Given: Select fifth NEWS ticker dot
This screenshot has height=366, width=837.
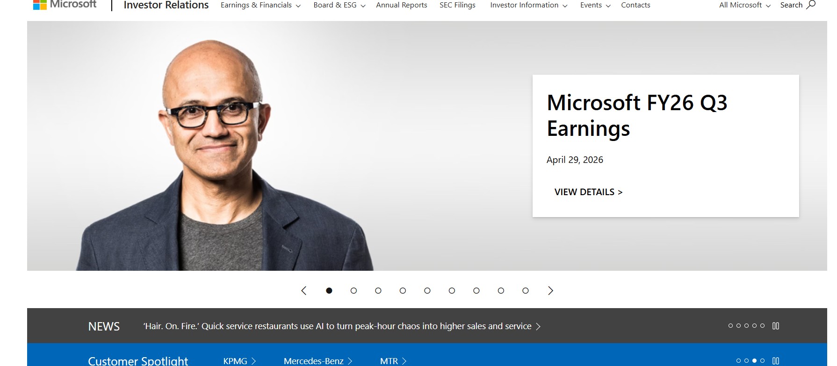Looking at the screenshot, I should pyautogui.click(x=763, y=326).
